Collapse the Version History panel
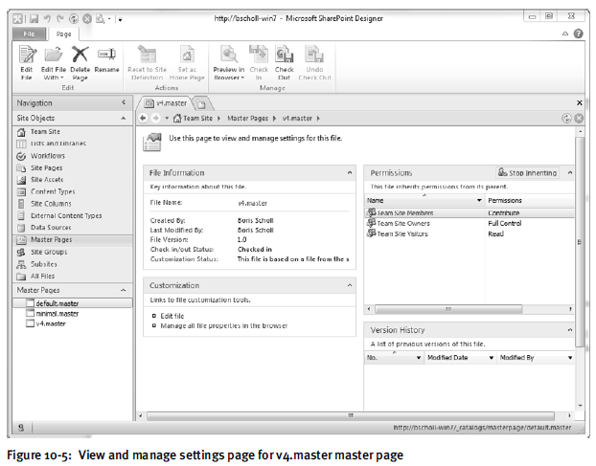 (x=570, y=330)
